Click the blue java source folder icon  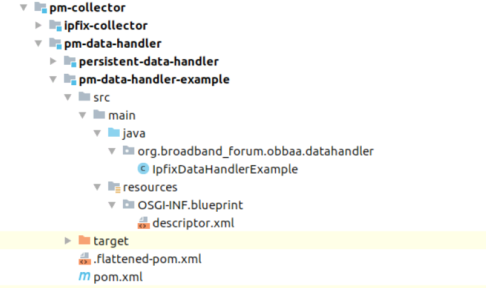[114, 134]
